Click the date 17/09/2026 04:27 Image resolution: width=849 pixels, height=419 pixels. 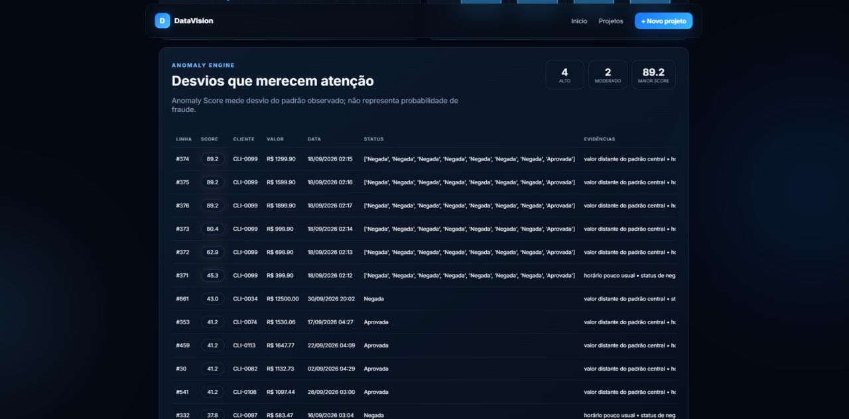330,322
